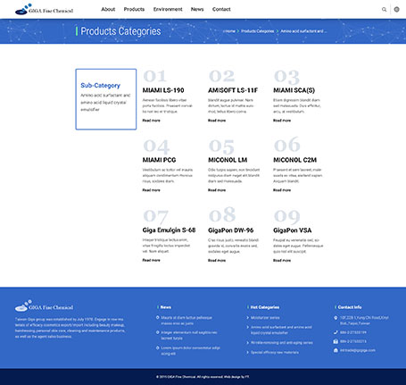
Task: Open the Contact menu item
Action: pos(221,9)
